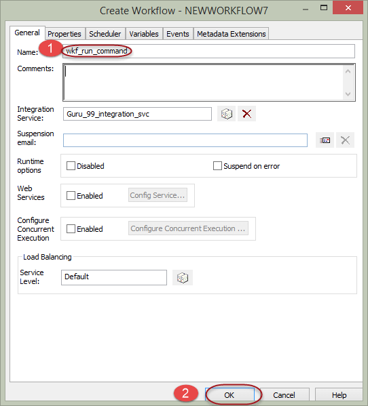Image resolution: width=368 pixels, height=406 pixels.
Task: Toggle Concurrent Execution Enabled checkbox
Action: pyautogui.click(x=71, y=228)
